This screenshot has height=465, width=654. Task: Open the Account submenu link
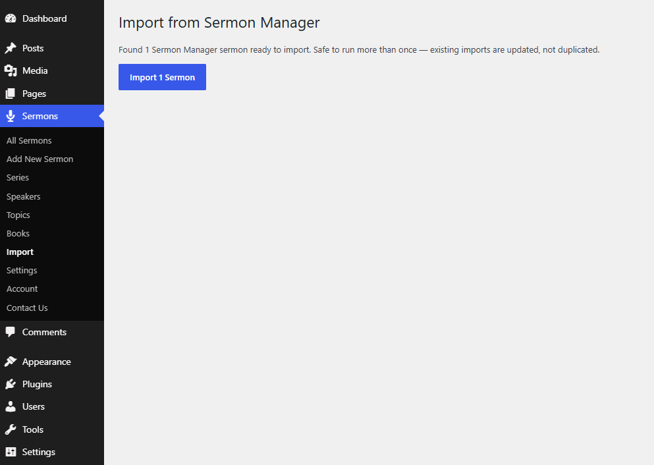pyautogui.click(x=22, y=288)
